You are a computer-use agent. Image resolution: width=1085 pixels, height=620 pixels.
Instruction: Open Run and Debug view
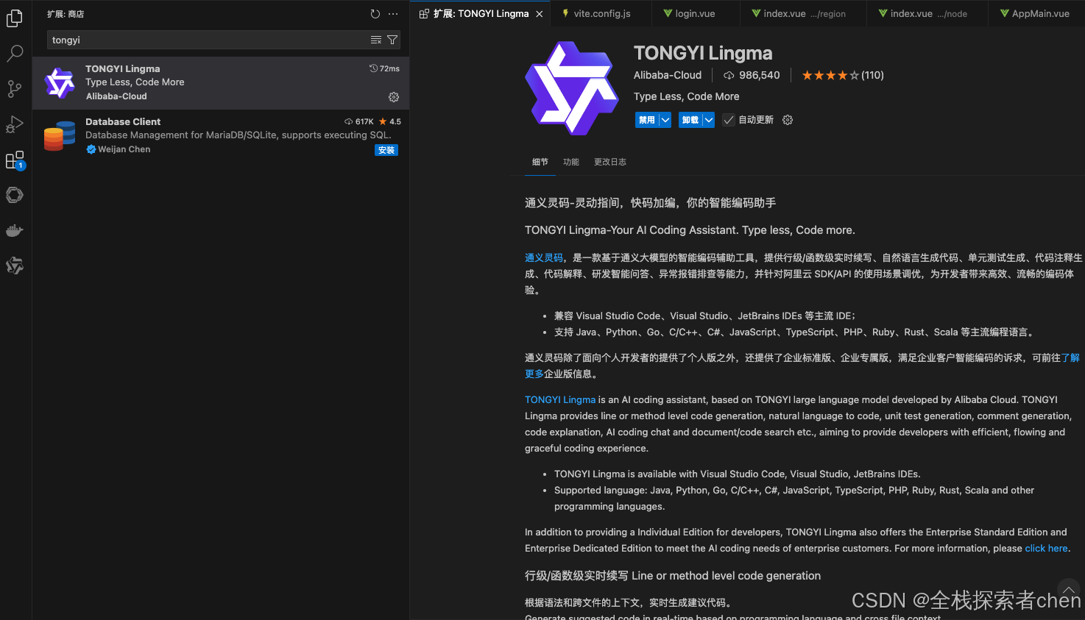15,124
